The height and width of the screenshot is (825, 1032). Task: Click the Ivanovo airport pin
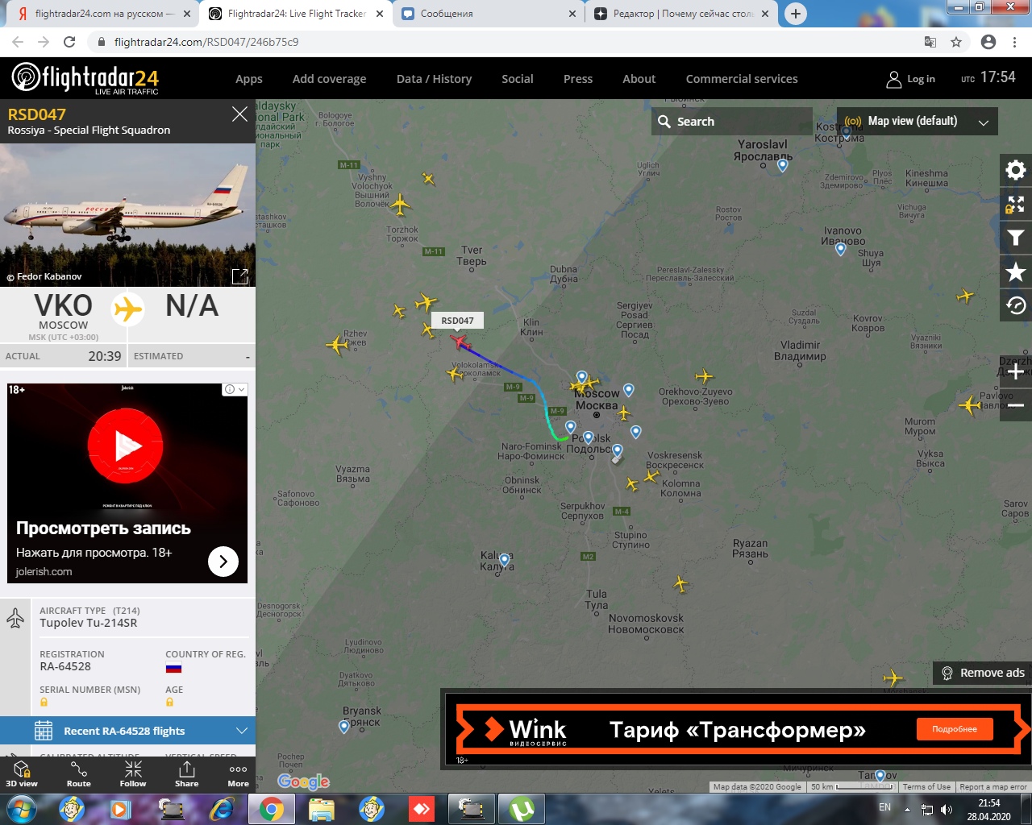click(840, 249)
